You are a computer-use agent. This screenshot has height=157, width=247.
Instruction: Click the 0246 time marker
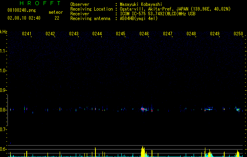(x=144, y=34)
